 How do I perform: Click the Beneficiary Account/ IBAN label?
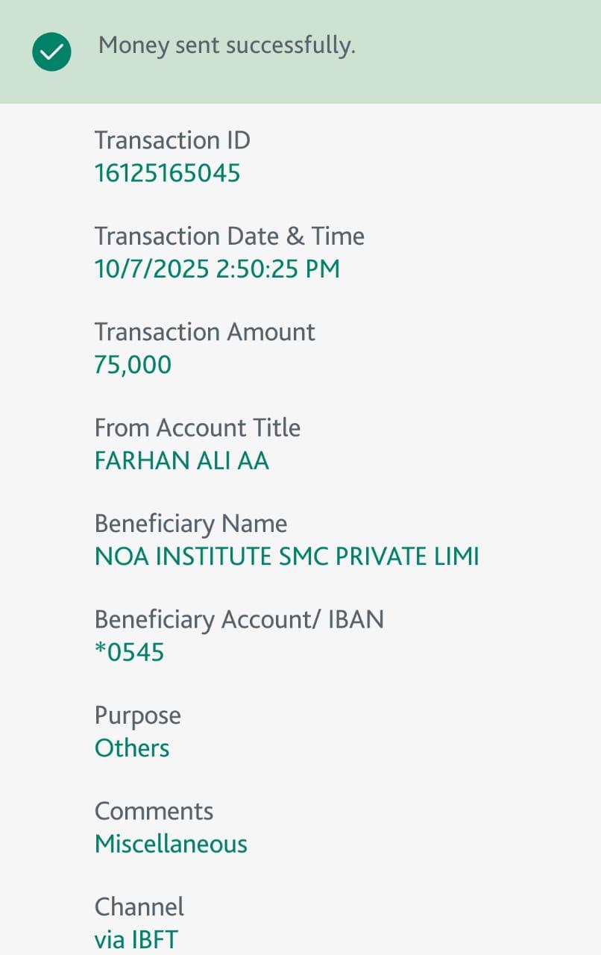tap(239, 619)
